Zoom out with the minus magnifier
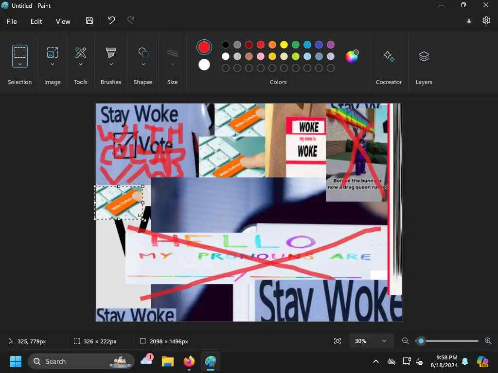 click(x=405, y=341)
